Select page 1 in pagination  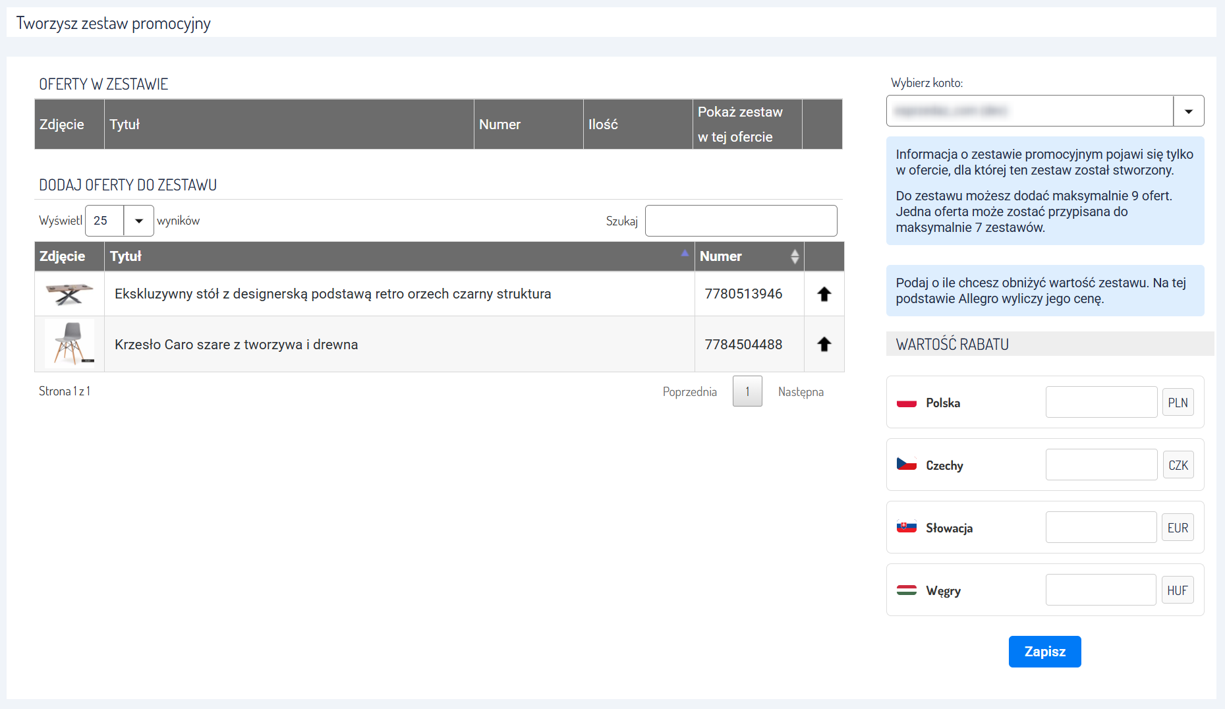point(747,391)
